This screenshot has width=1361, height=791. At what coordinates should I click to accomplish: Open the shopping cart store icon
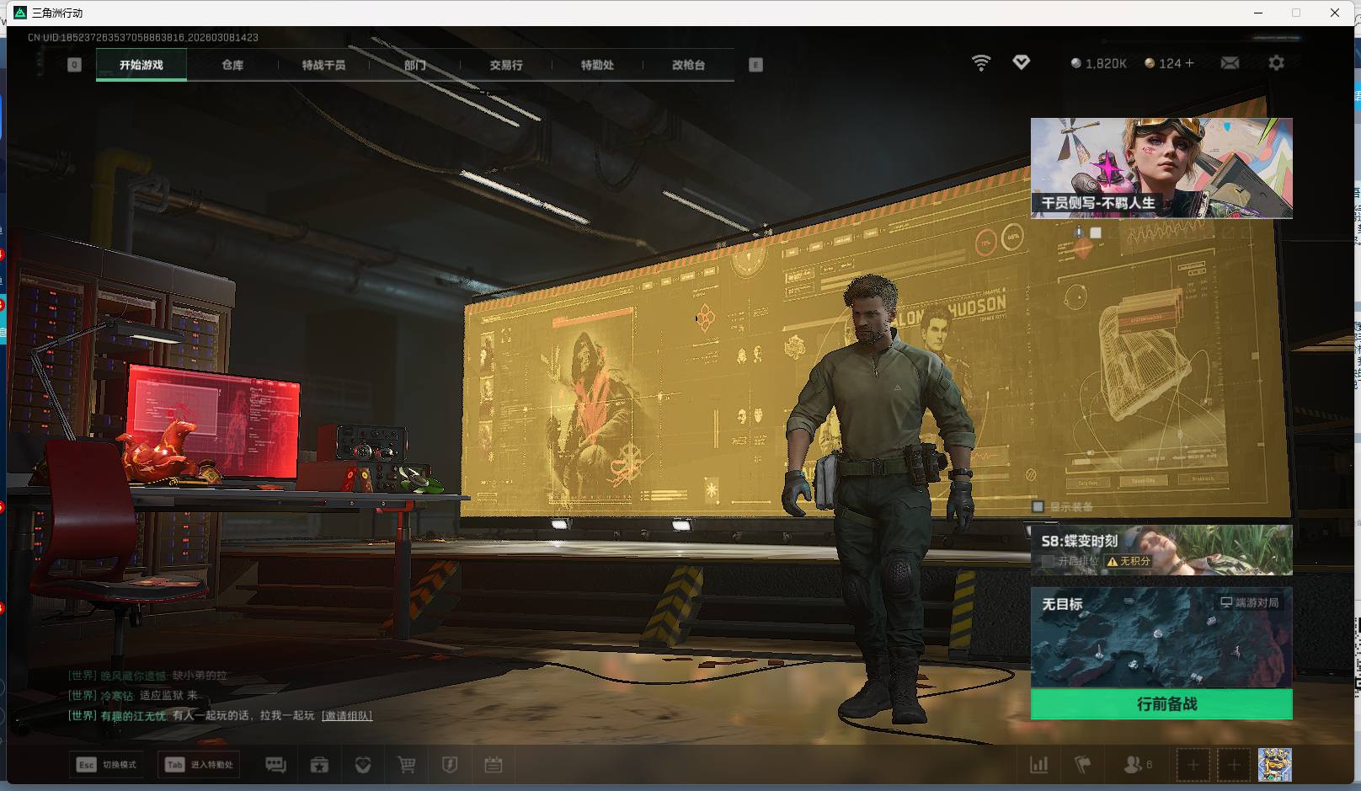pos(407,765)
